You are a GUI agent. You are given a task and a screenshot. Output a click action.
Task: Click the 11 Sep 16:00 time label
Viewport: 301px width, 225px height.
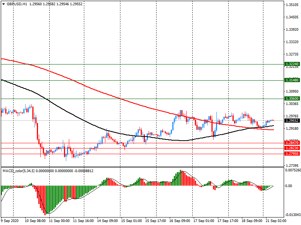(x=83, y=221)
